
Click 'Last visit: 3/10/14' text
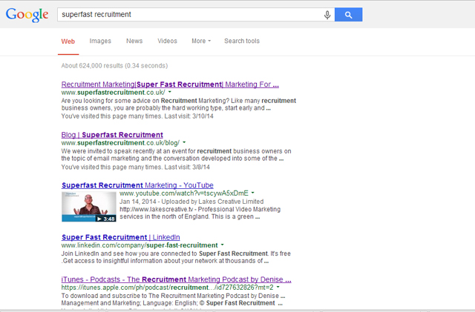pyautogui.click(x=189, y=116)
